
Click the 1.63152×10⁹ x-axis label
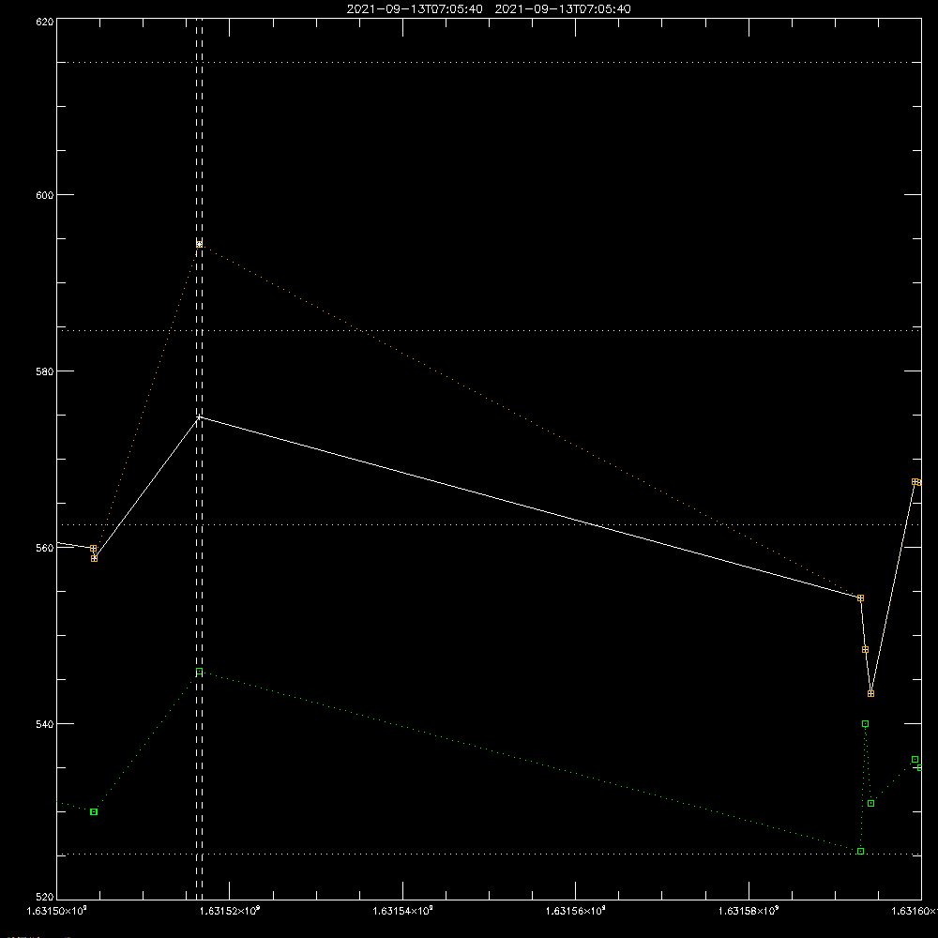(230, 911)
